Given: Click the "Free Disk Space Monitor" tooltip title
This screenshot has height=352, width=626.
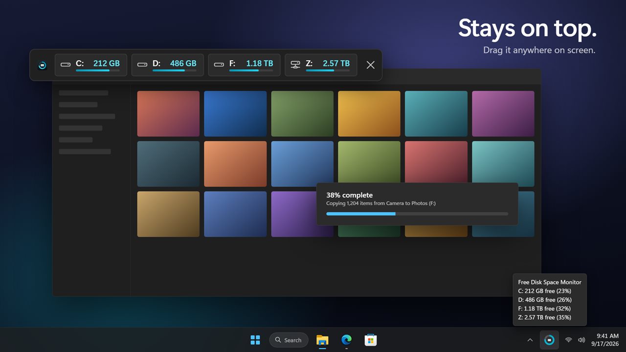Looking at the screenshot, I should (x=550, y=282).
